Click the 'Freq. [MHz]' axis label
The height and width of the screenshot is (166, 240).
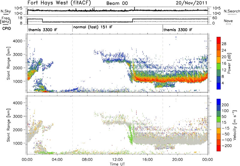pyautogui.click(x=5, y=20)
